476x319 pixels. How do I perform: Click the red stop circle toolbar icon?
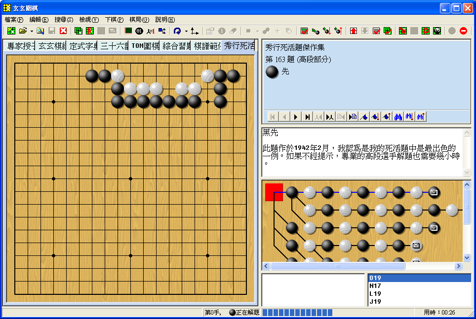[463, 31]
